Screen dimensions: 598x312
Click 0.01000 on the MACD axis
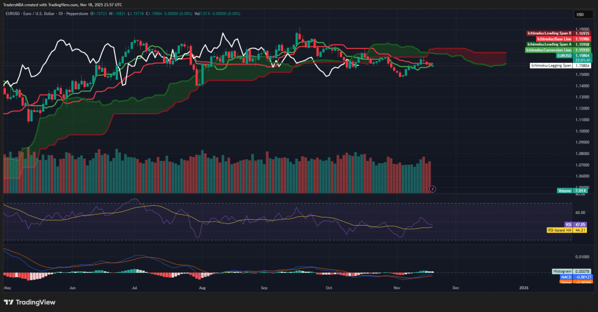pos(582,257)
